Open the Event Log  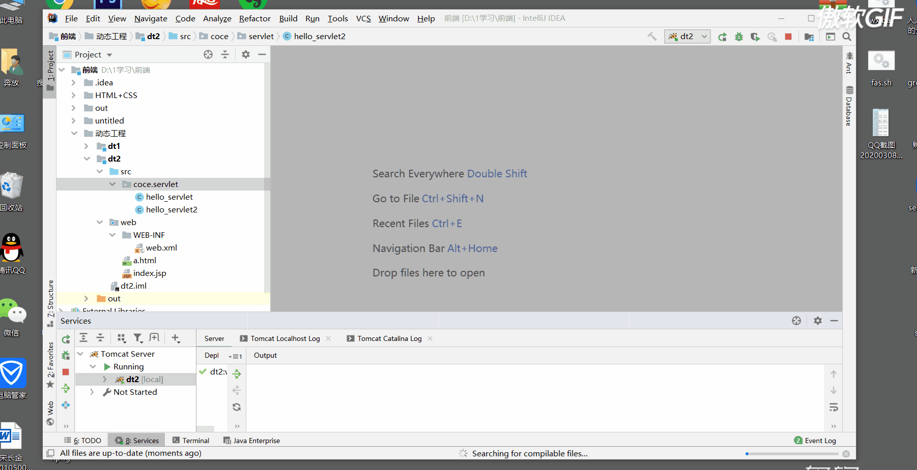815,441
